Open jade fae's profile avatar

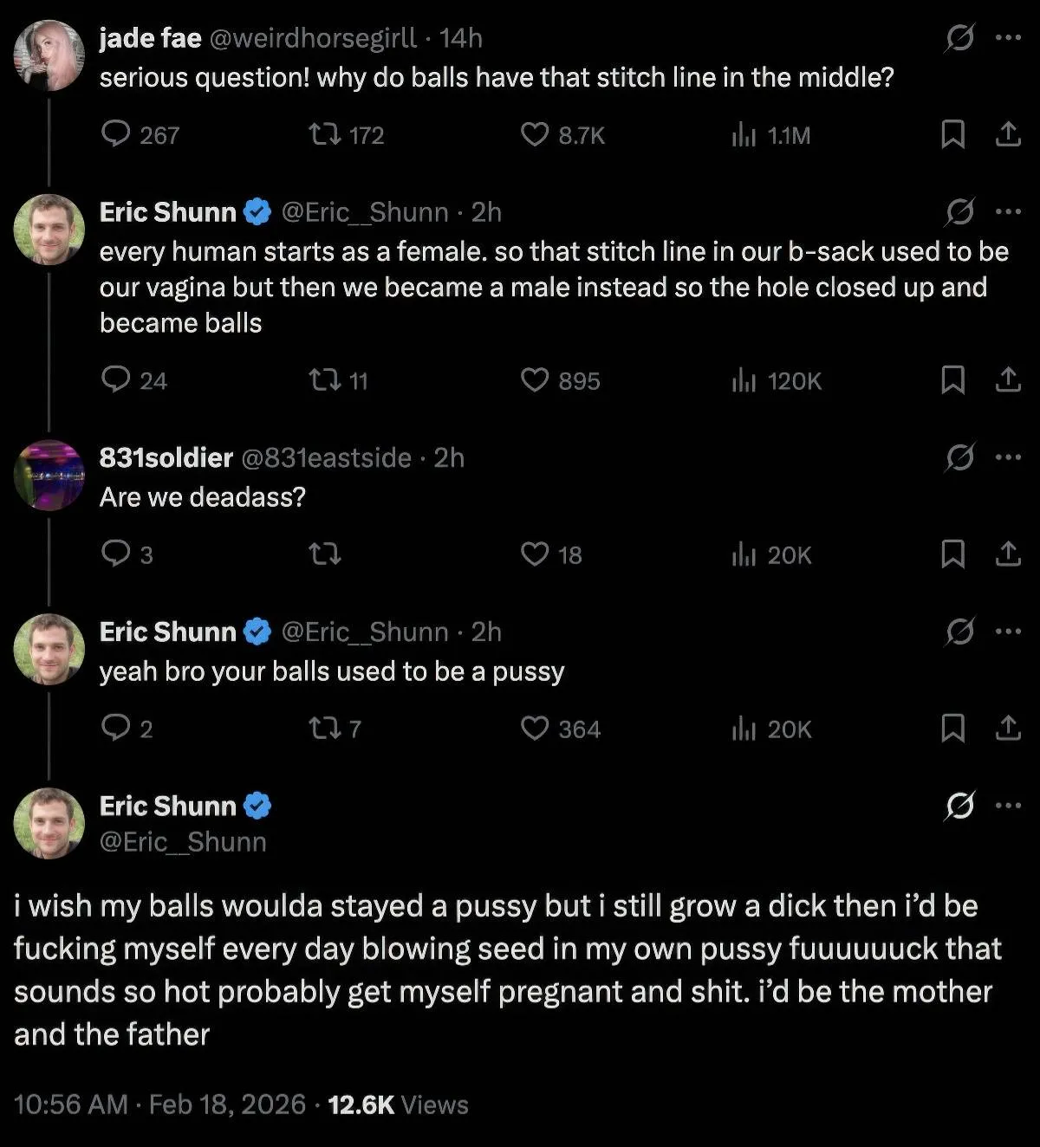[49, 55]
